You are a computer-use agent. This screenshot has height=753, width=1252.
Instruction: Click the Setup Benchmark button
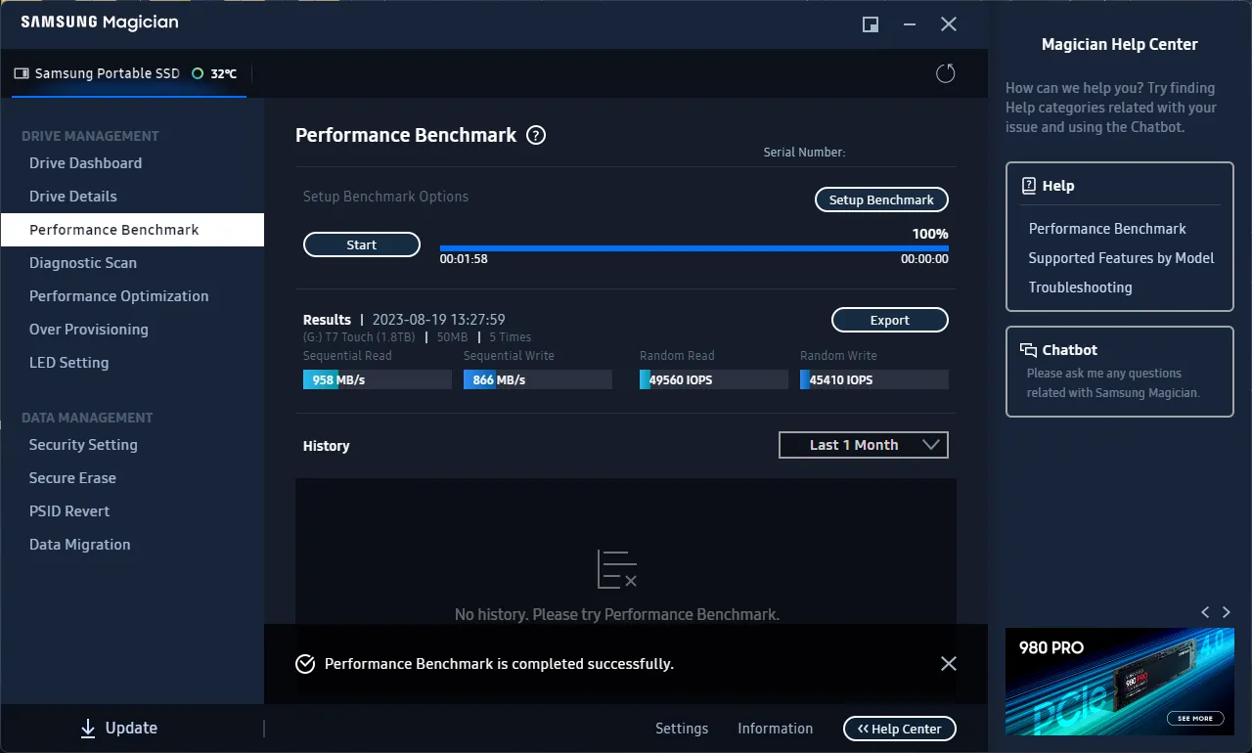point(881,199)
